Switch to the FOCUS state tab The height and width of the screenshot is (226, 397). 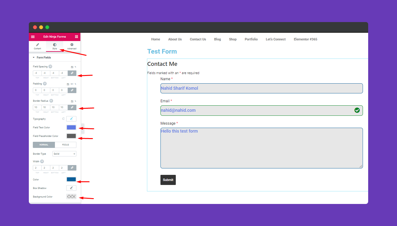tap(66, 145)
